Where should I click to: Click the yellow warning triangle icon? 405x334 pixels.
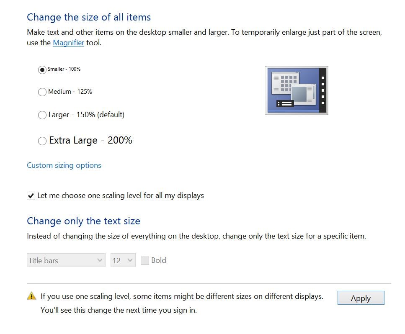(31, 296)
